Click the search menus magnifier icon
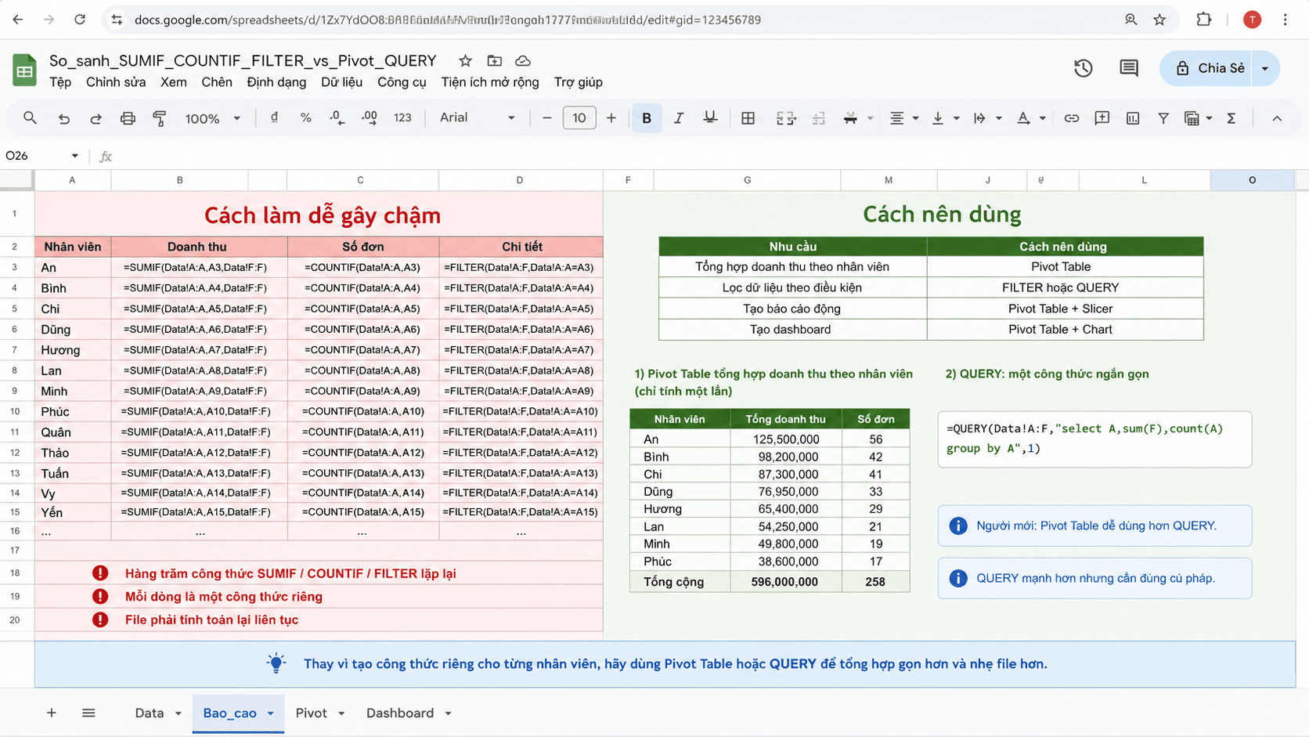 click(x=30, y=118)
